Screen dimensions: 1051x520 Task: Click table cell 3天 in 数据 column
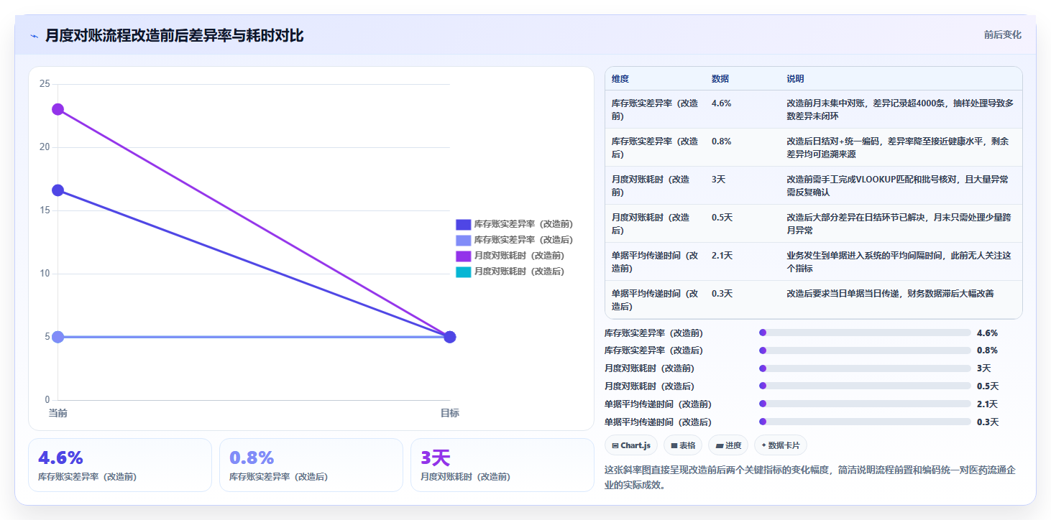pyautogui.click(x=718, y=180)
